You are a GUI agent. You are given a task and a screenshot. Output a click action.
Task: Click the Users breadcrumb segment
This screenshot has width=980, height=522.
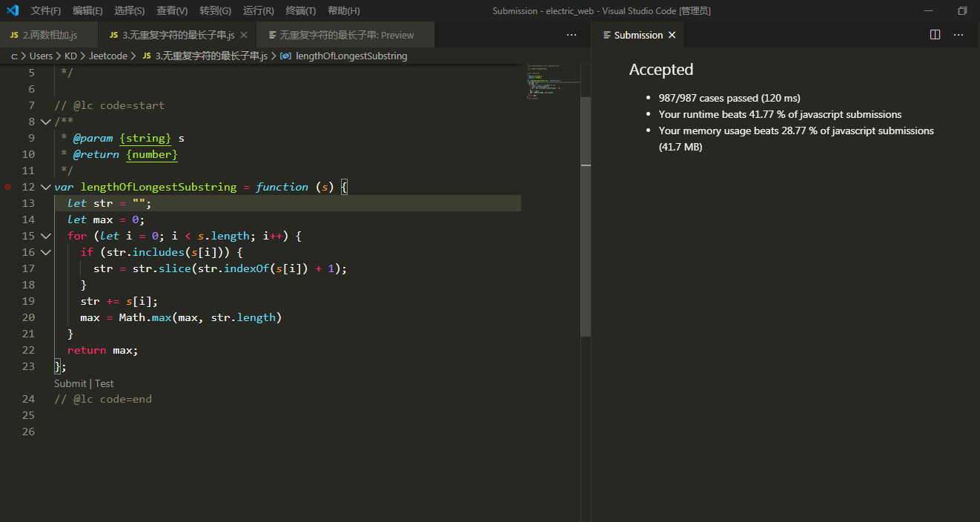[41, 56]
